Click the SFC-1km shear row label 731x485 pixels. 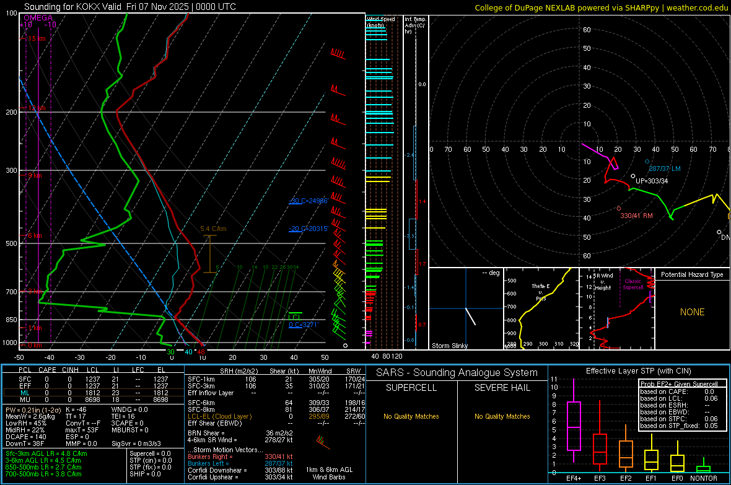201,379
